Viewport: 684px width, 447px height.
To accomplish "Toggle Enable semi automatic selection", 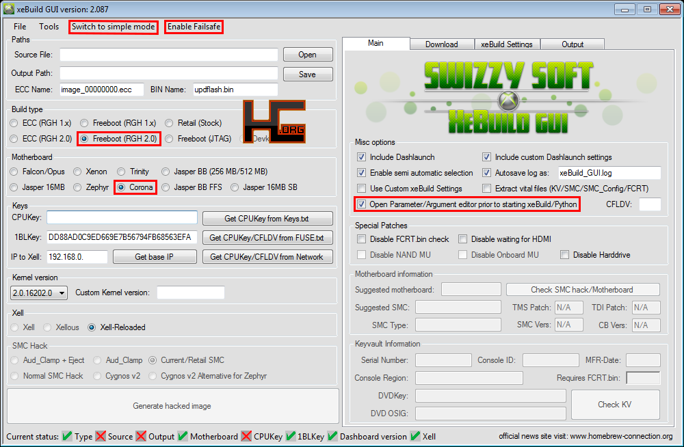I will 361,173.
